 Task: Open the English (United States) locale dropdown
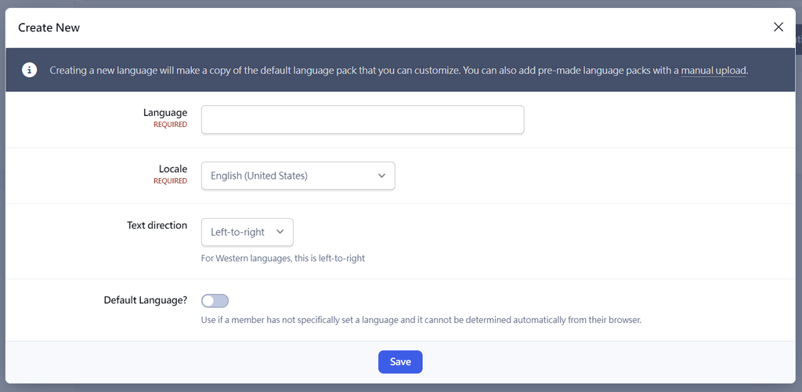pyautogui.click(x=298, y=176)
